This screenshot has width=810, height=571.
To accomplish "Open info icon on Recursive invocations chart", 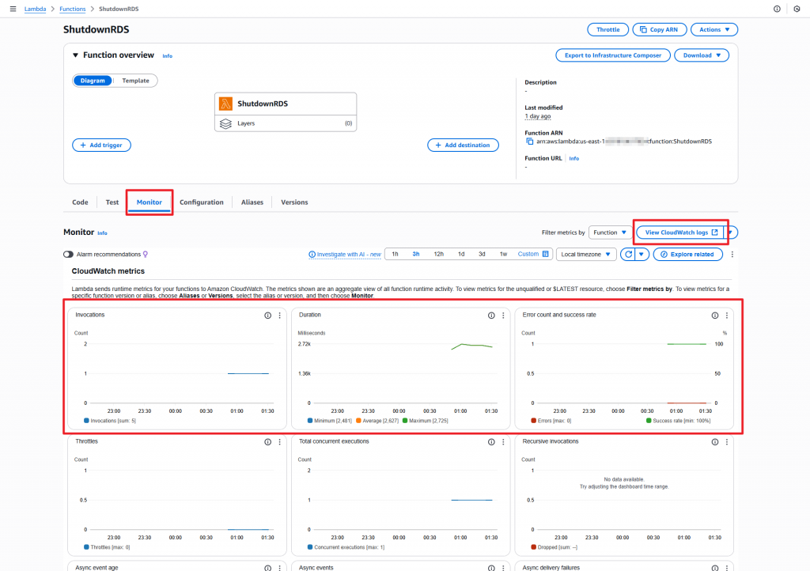I will click(x=715, y=442).
